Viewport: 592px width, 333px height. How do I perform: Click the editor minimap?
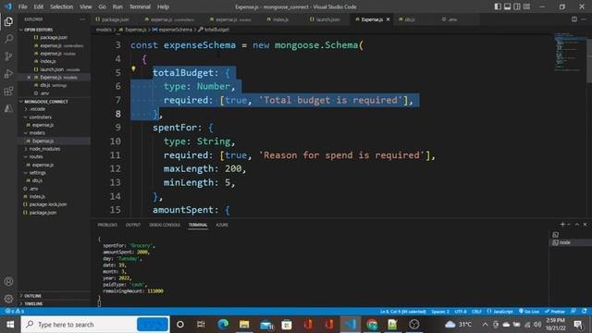click(x=569, y=53)
